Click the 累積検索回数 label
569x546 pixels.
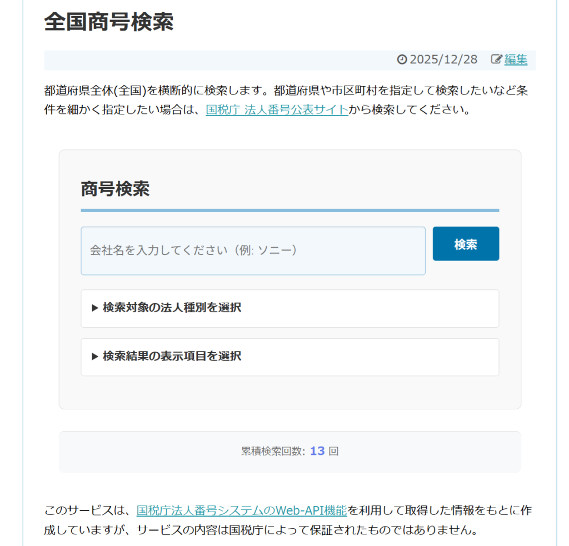273,452
